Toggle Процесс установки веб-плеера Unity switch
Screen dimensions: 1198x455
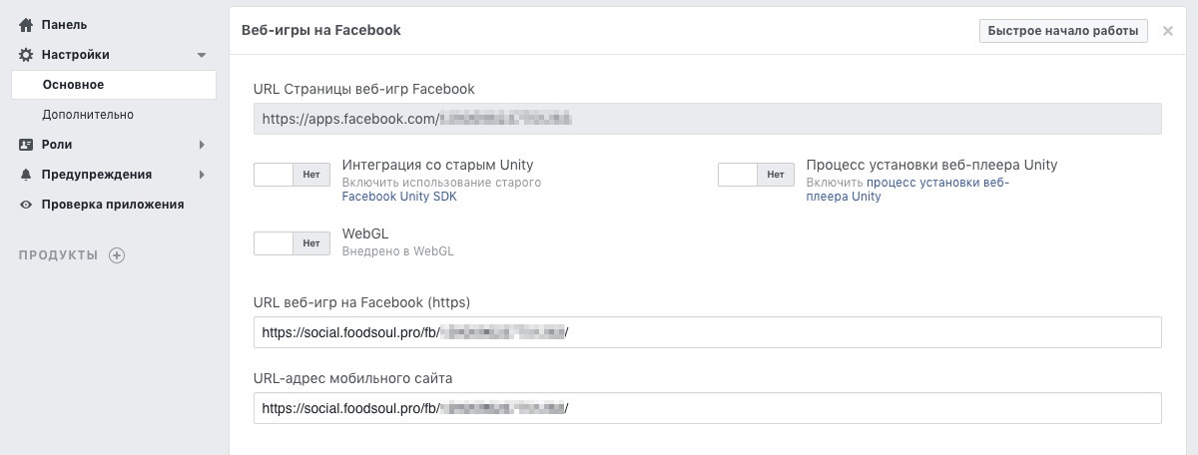click(x=756, y=175)
